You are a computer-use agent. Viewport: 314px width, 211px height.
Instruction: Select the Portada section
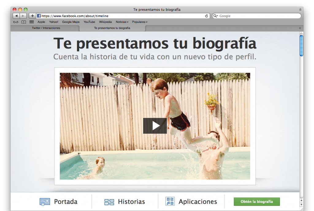point(59,202)
